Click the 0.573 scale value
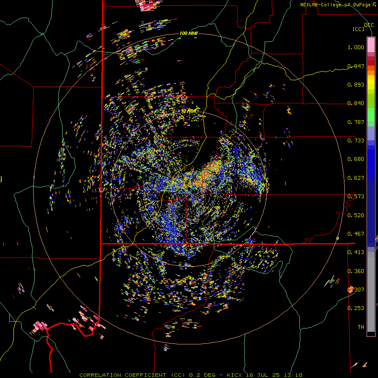Image resolution: width=378 pixels, height=378 pixels. 356,197
